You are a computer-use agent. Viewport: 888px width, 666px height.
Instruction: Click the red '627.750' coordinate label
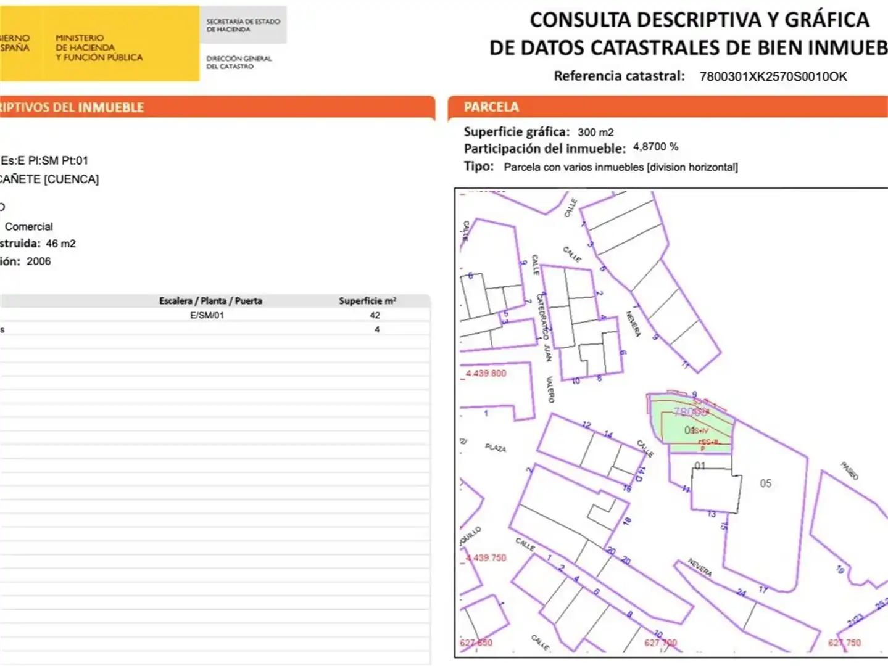coord(844,643)
